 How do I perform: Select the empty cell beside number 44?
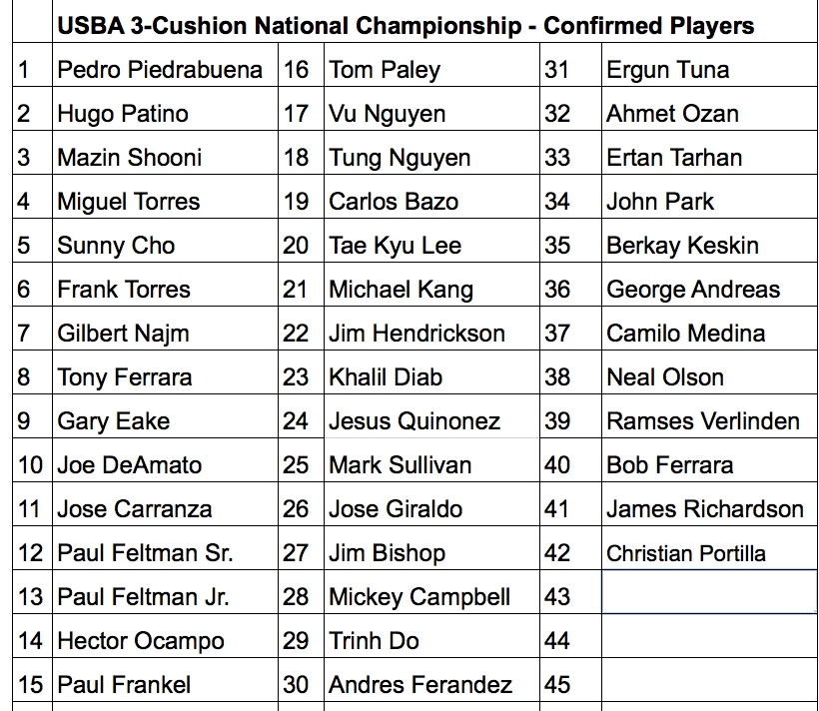709,636
